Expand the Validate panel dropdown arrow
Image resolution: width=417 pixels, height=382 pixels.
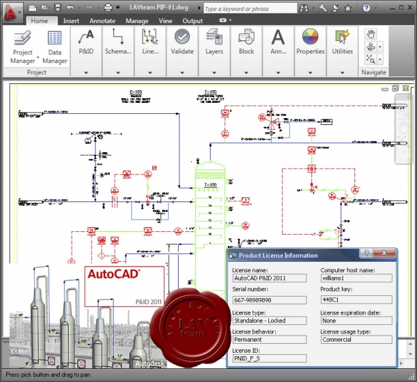tap(182, 72)
